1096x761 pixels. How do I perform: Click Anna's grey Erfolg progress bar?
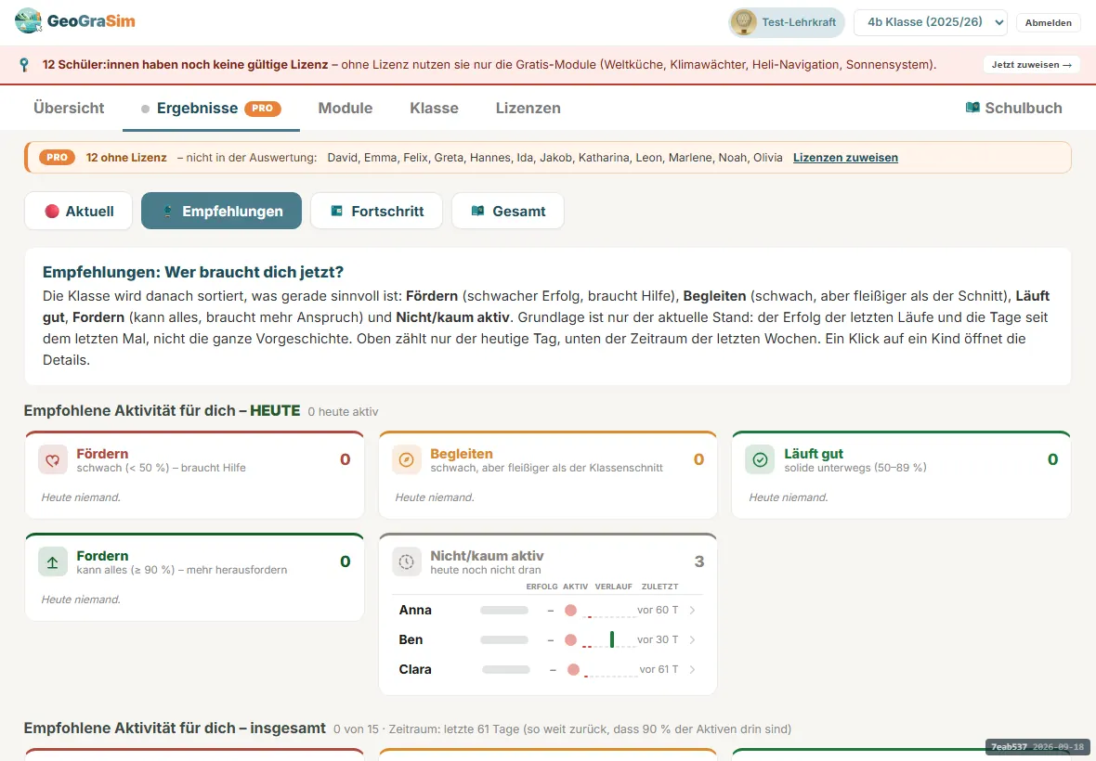pos(504,611)
